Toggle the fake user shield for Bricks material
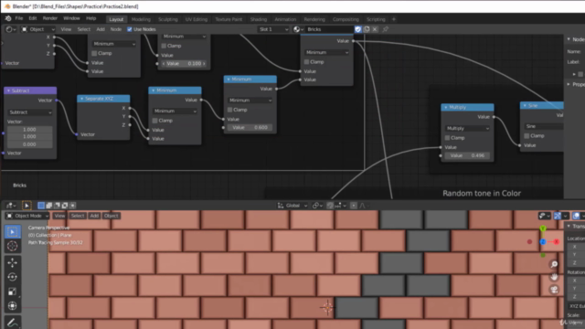The width and height of the screenshot is (585, 329). click(358, 29)
